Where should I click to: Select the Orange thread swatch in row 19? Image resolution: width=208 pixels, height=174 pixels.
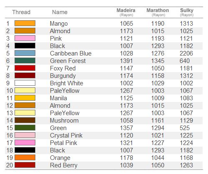25,157
